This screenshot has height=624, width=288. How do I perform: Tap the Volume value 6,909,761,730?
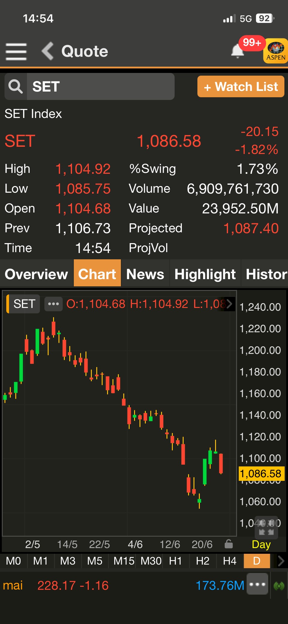coord(233,188)
